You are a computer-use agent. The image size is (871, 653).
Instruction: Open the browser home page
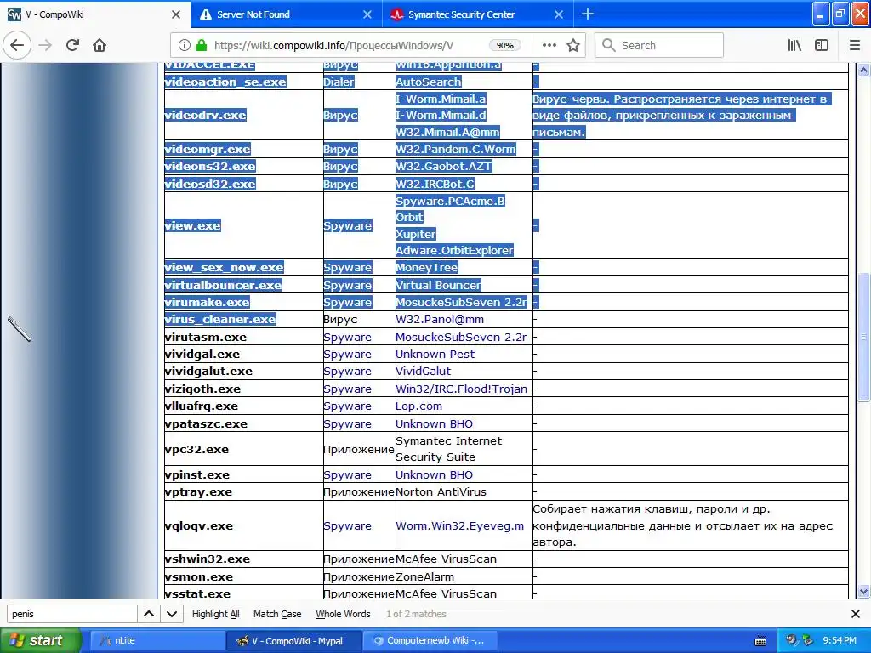pos(100,45)
